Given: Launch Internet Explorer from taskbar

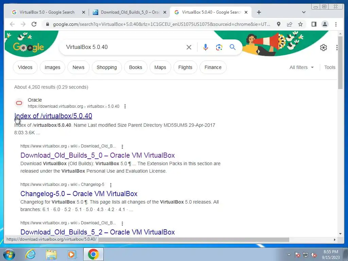Looking at the screenshot, I should pos(30,254).
